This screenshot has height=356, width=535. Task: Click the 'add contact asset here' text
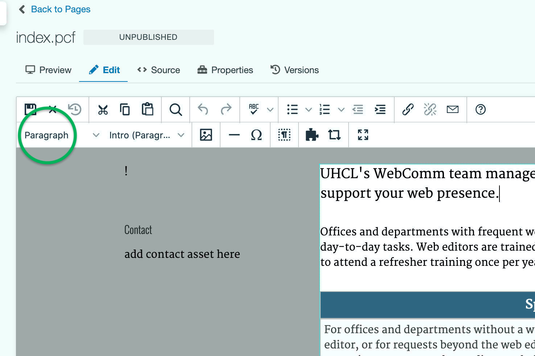(x=182, y=254)
